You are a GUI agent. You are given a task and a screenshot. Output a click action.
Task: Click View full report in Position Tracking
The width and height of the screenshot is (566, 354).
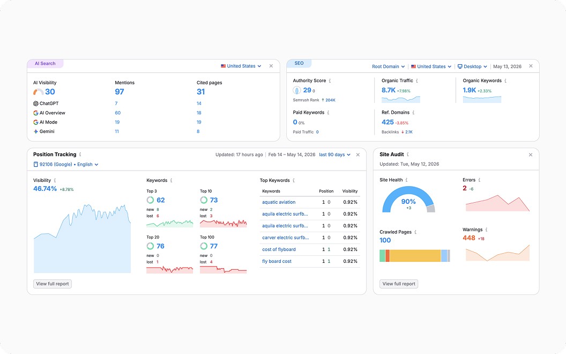click(53, 284)
